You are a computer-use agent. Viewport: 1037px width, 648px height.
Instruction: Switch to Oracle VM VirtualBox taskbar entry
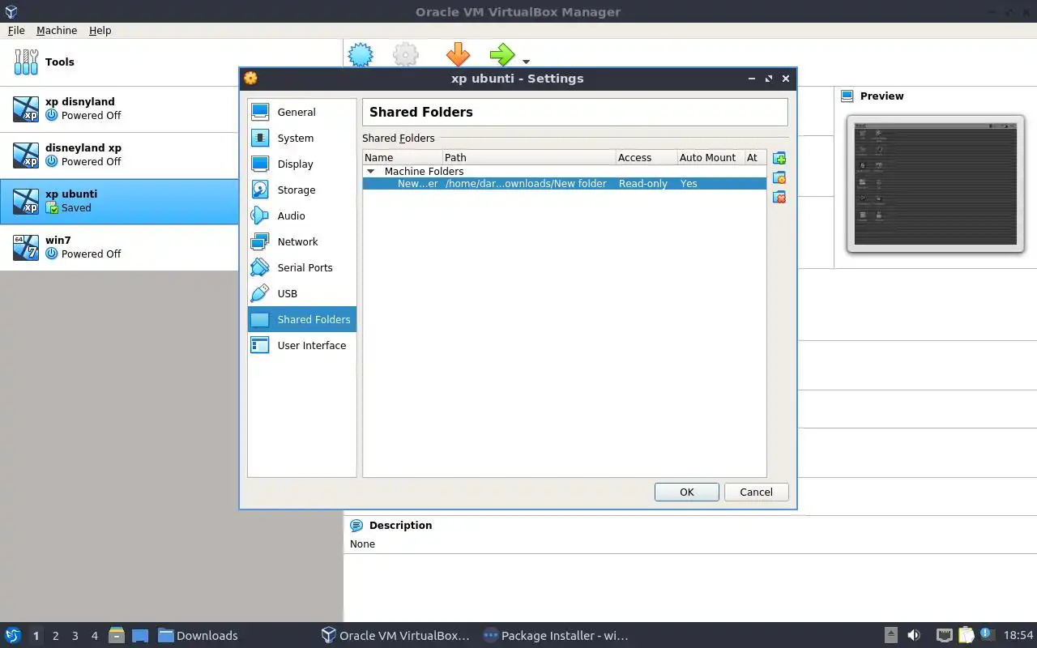pyautogui.click(x=395, y=635)
